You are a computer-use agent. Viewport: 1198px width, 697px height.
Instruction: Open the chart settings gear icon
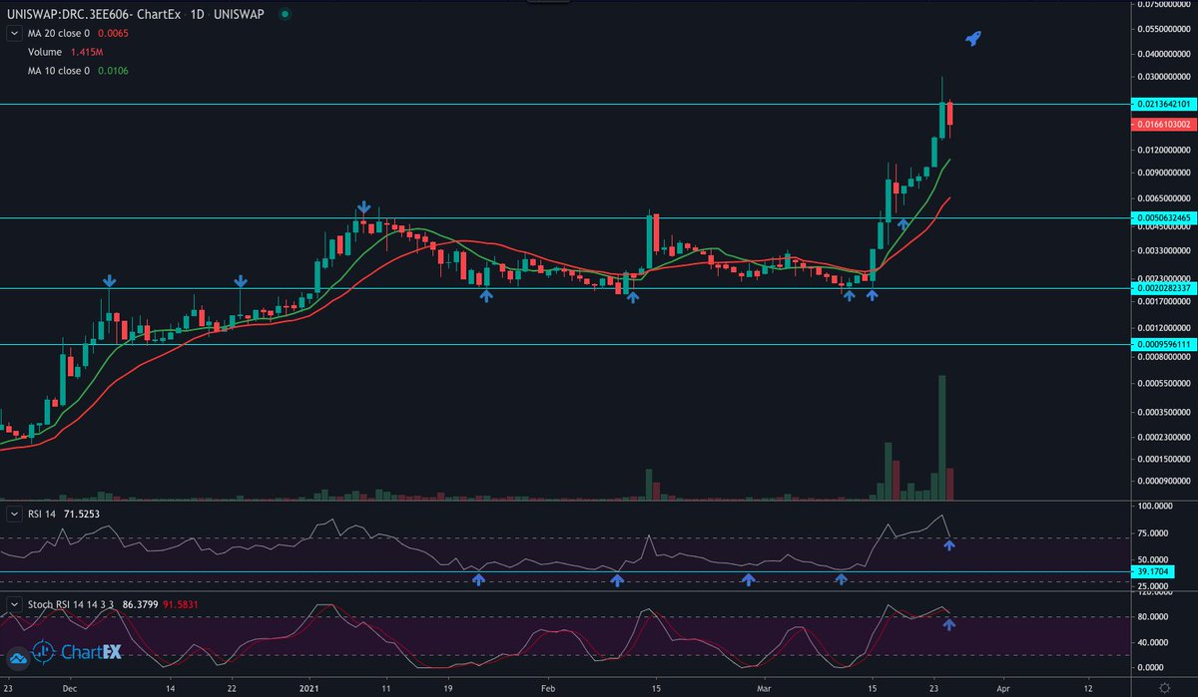1164,687
